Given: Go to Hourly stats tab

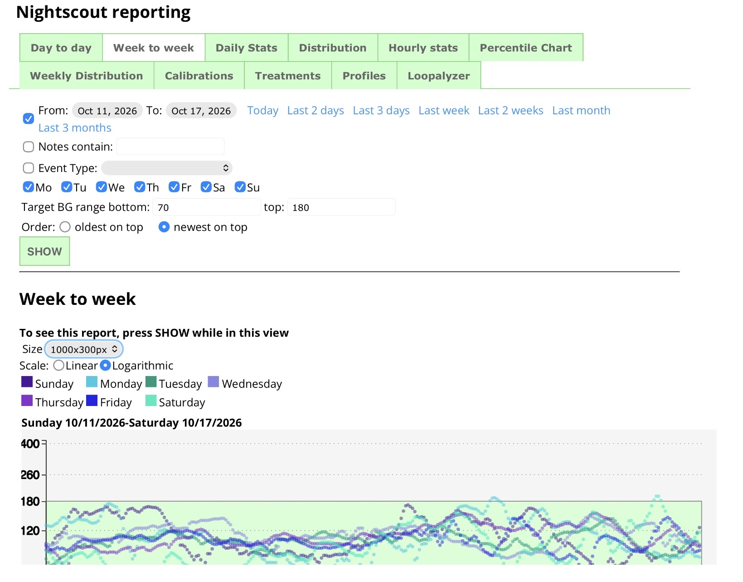Looking at the screenshot, I should [423, 48].
